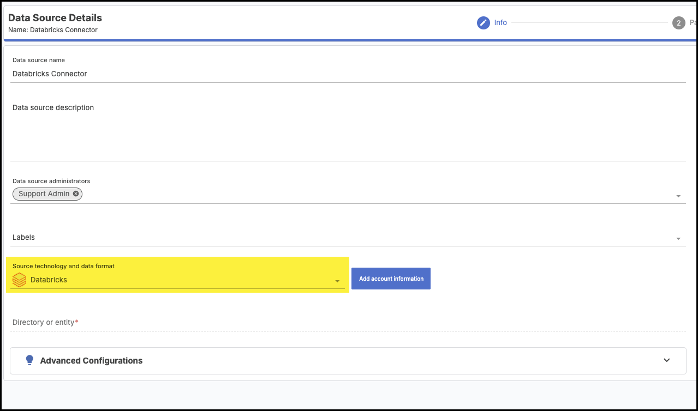The width and height of the screenshot is (698, 411).
Task: Click the Add account information button
Action: 391,278
